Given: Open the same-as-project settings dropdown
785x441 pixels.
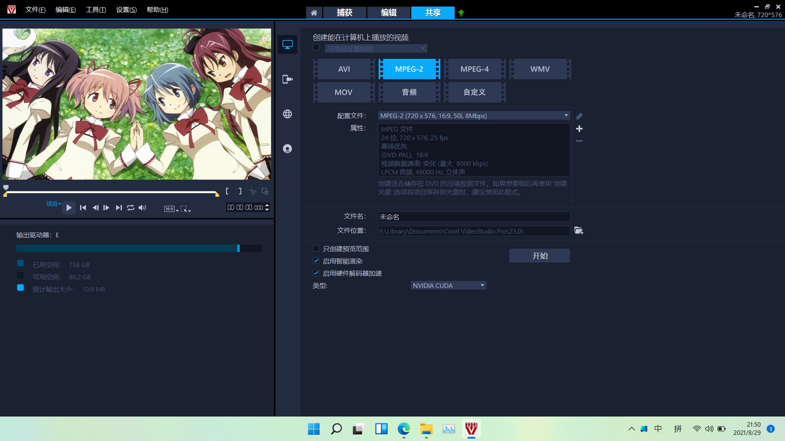Looking at the screenshot, I should tap(376, 49).
